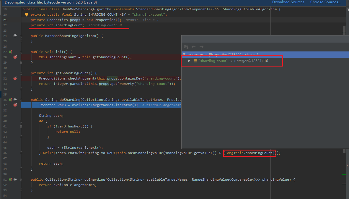The height and width of the screenshot is (199, 349).
Task: Click the forward arrow in the debugger variables popup
Action: 202,47
